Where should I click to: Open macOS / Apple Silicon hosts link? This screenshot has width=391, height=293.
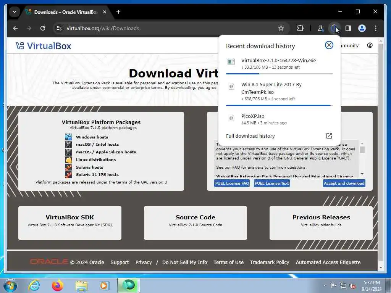(x=106, y=152)
